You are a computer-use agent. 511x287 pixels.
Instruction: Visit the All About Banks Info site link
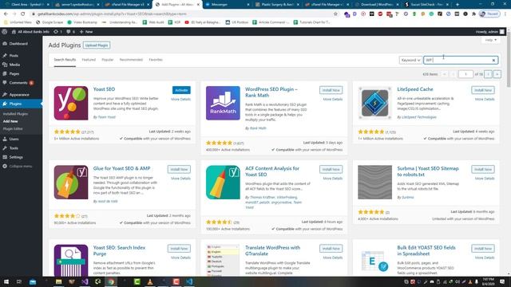tap(30, 32)
